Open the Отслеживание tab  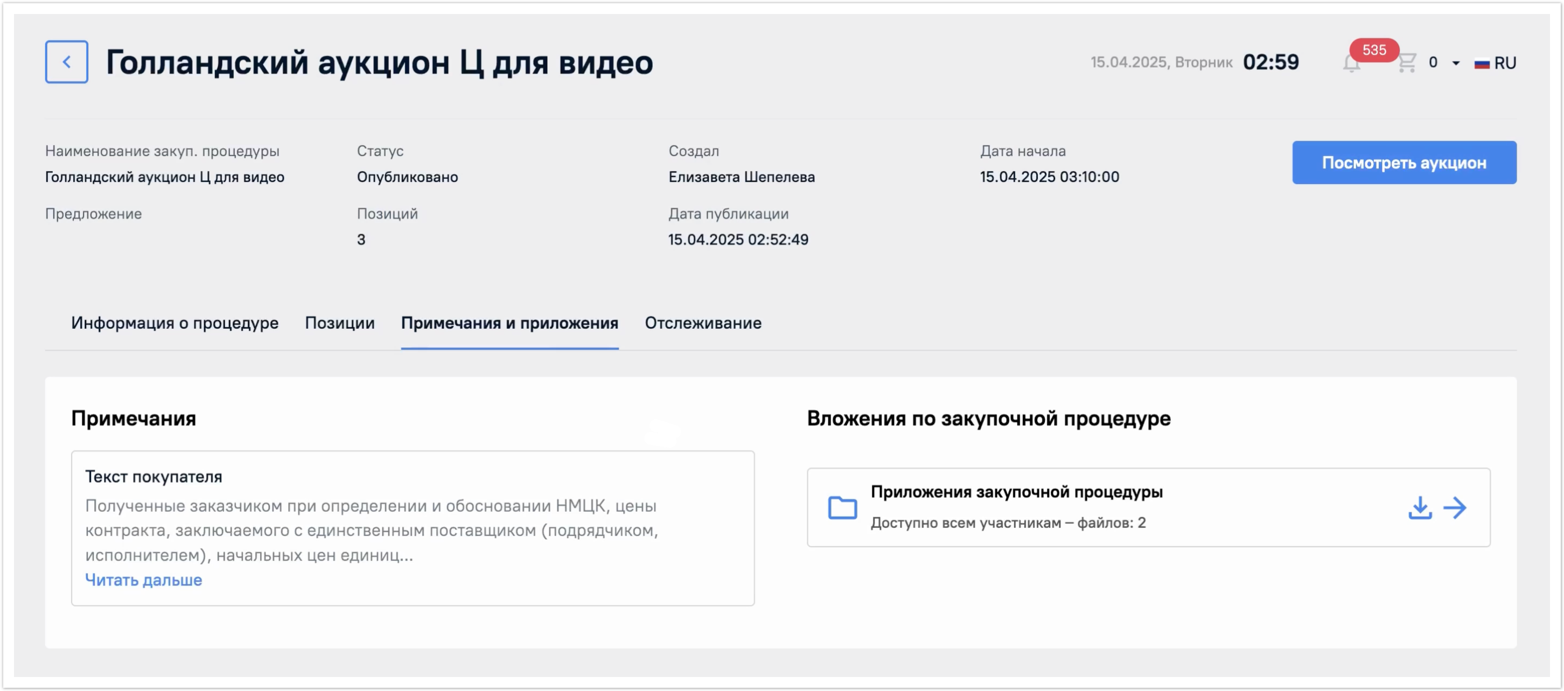tap(702, 323)
